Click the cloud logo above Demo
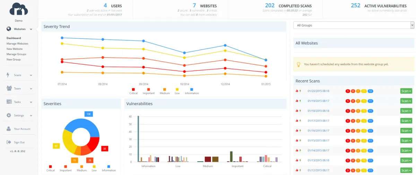Image resolution: width=416 pixels, height=175 pixels. point(19,9)
